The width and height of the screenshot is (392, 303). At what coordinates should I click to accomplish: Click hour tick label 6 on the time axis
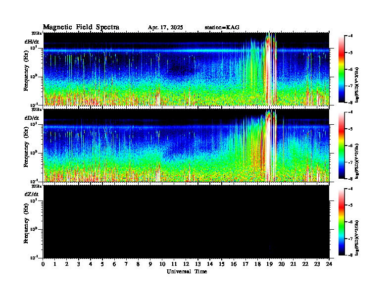pos(114,264)
